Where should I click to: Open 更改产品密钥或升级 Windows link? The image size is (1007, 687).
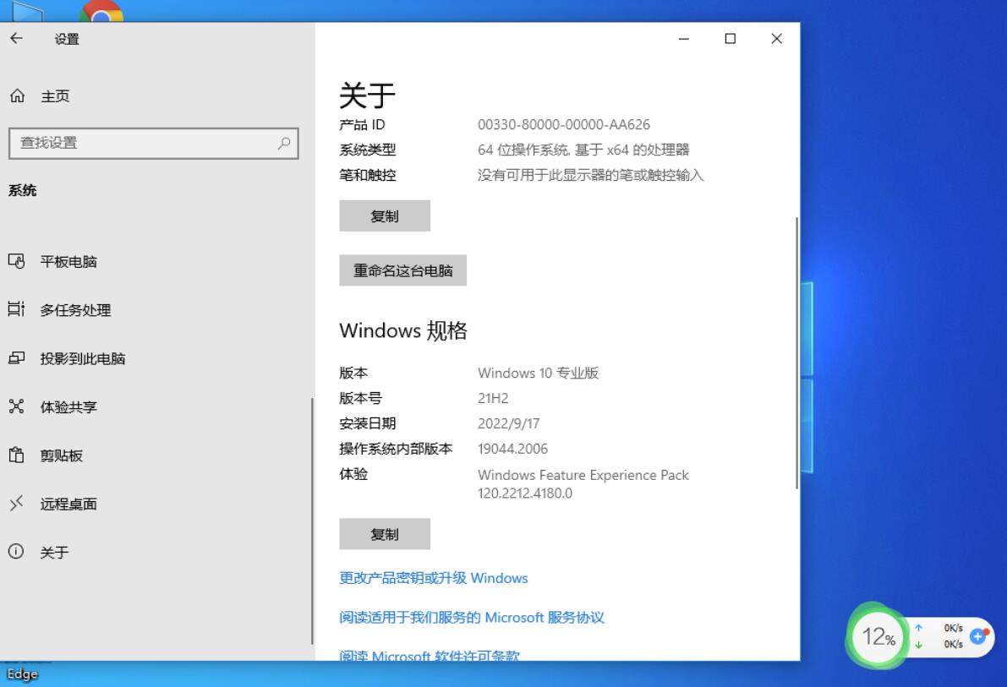434,578
